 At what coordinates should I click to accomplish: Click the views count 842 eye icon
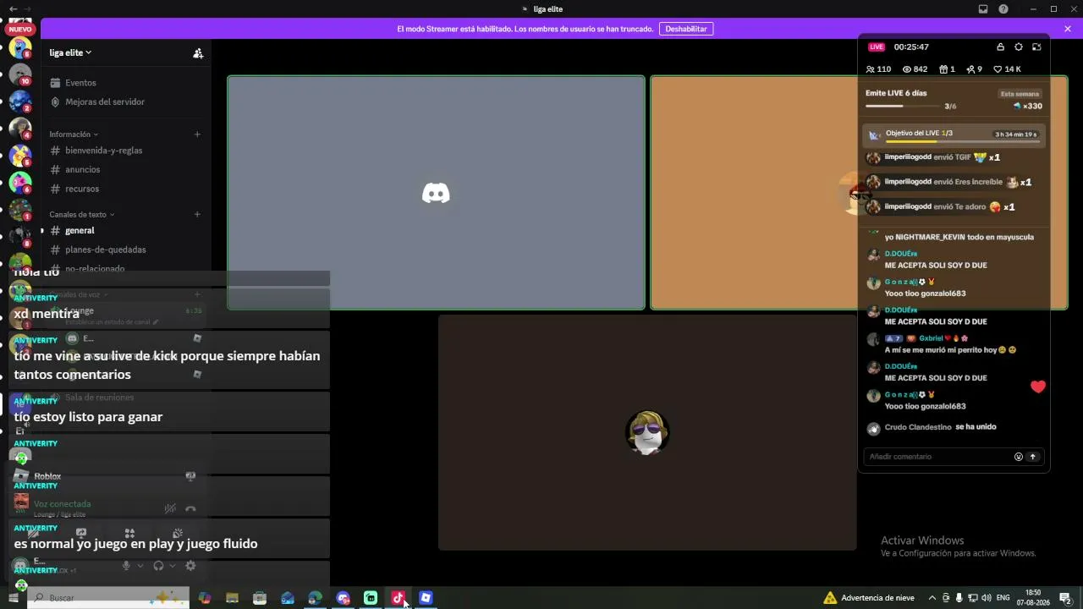click(x=915, y=69)
